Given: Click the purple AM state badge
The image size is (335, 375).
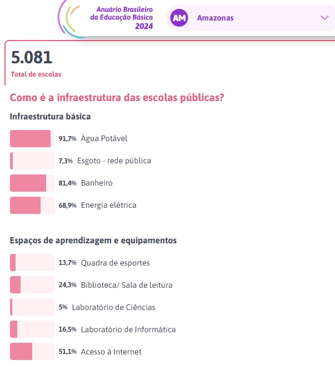Looking at the screenshot, I should point(179,18).
